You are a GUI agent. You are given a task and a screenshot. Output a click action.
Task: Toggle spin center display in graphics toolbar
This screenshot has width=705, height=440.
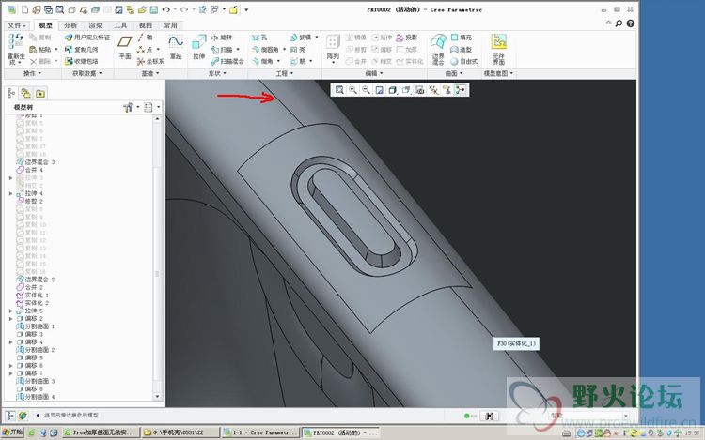(x=460, y=90)
